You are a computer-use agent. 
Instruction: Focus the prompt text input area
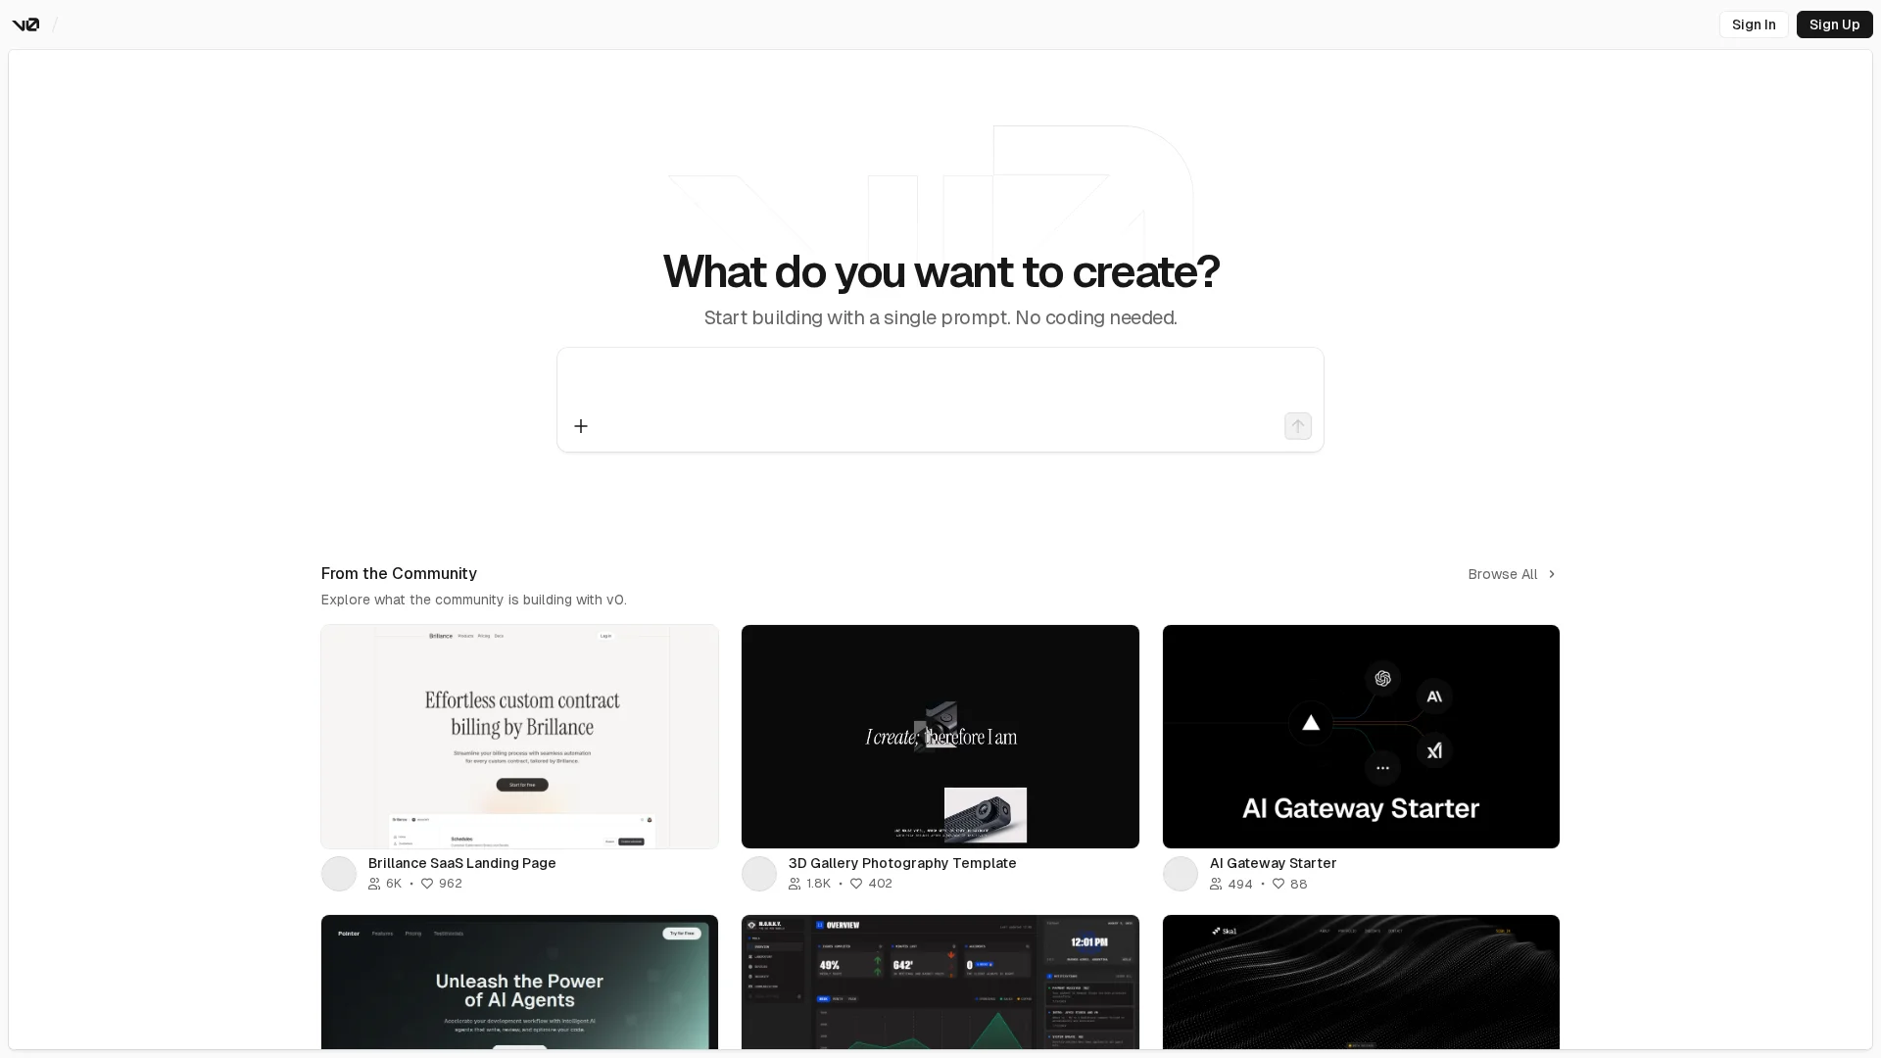pyautogui.click(x=940, y=380)
